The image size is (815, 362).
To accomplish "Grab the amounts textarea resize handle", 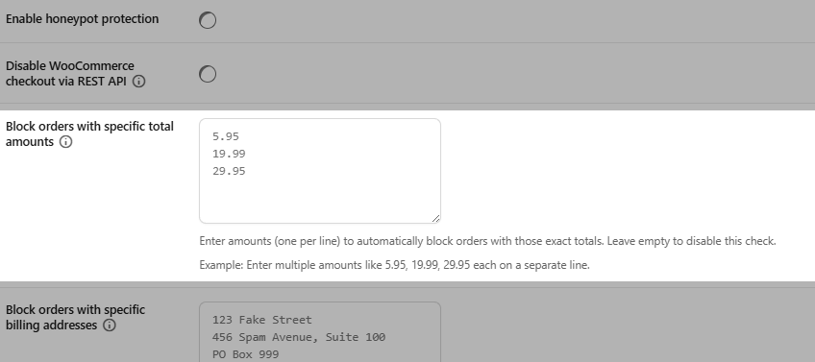I will point(436,219).
